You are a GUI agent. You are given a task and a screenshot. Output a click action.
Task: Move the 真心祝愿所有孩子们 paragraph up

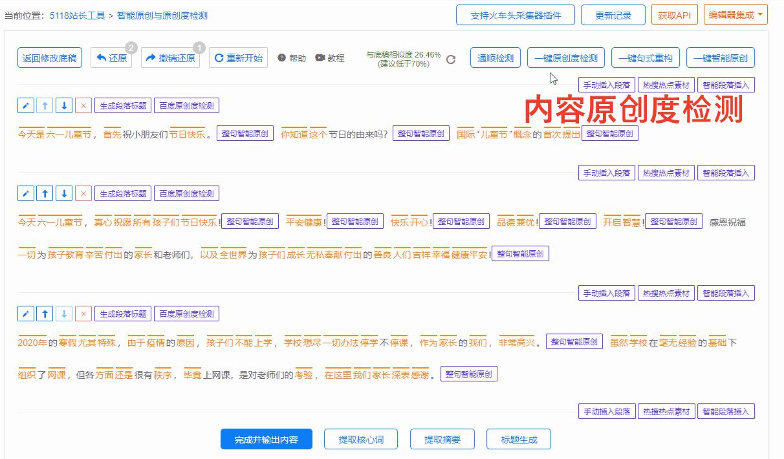45,193
